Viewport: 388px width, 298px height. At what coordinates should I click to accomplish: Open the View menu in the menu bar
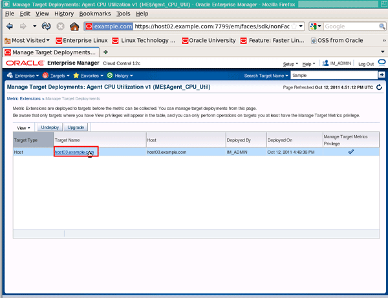click(42, 14)
